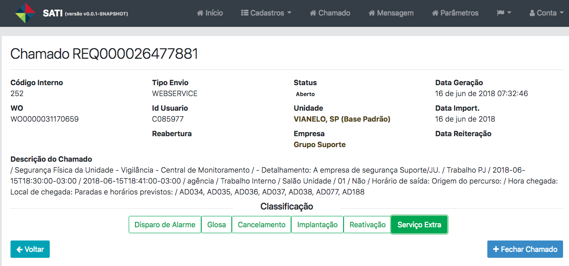Click the icon next to Chamado
The width and height of the screenshot is (569, 266).
tap(313, 13)
